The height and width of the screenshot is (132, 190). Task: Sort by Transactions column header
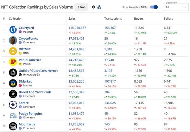tap(113, 19)
